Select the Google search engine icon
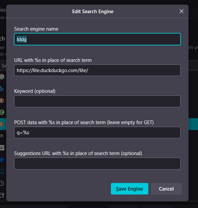198x208 pixels. point(2,77)
